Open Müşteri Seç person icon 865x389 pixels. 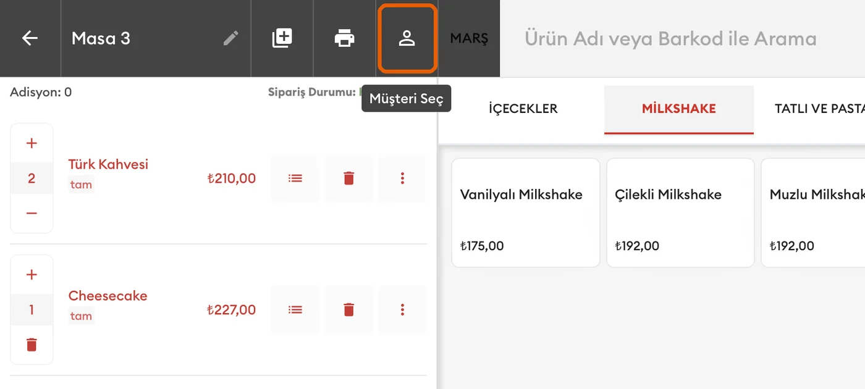tap(407, 38)
